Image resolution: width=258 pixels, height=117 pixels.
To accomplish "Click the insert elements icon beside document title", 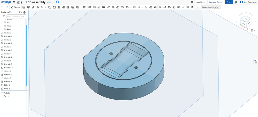I will 22,2.
